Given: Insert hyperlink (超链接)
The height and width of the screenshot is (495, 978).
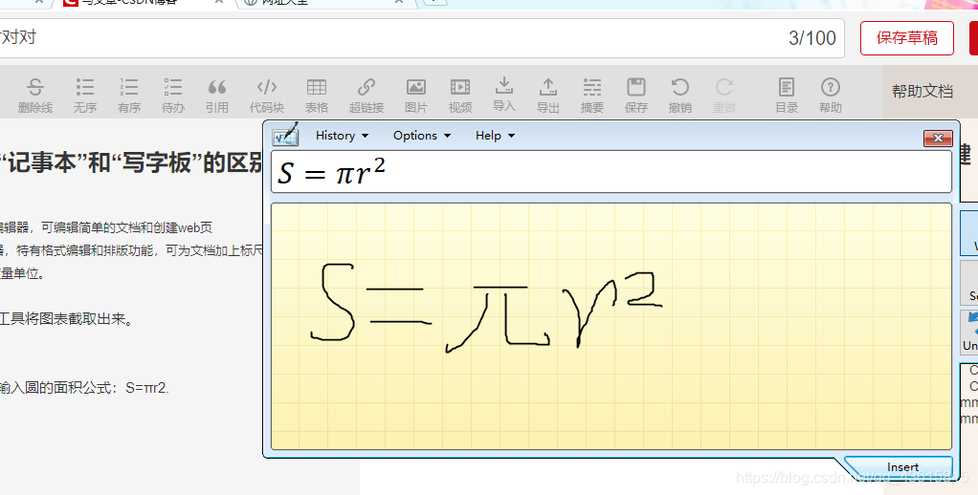Looking at the screenshot, I should coord(367,95).
